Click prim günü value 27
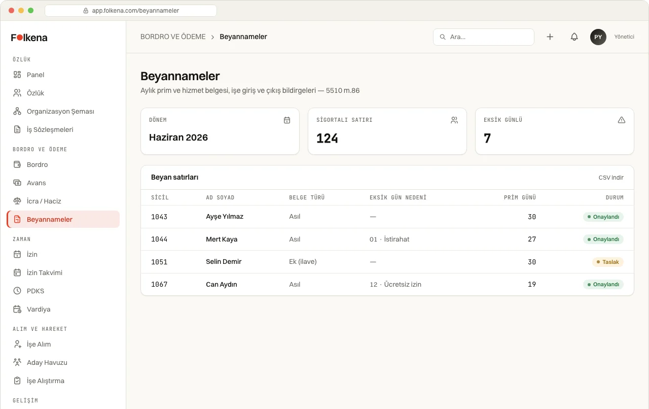Screen dimensions: 649x409 point(532,239)
